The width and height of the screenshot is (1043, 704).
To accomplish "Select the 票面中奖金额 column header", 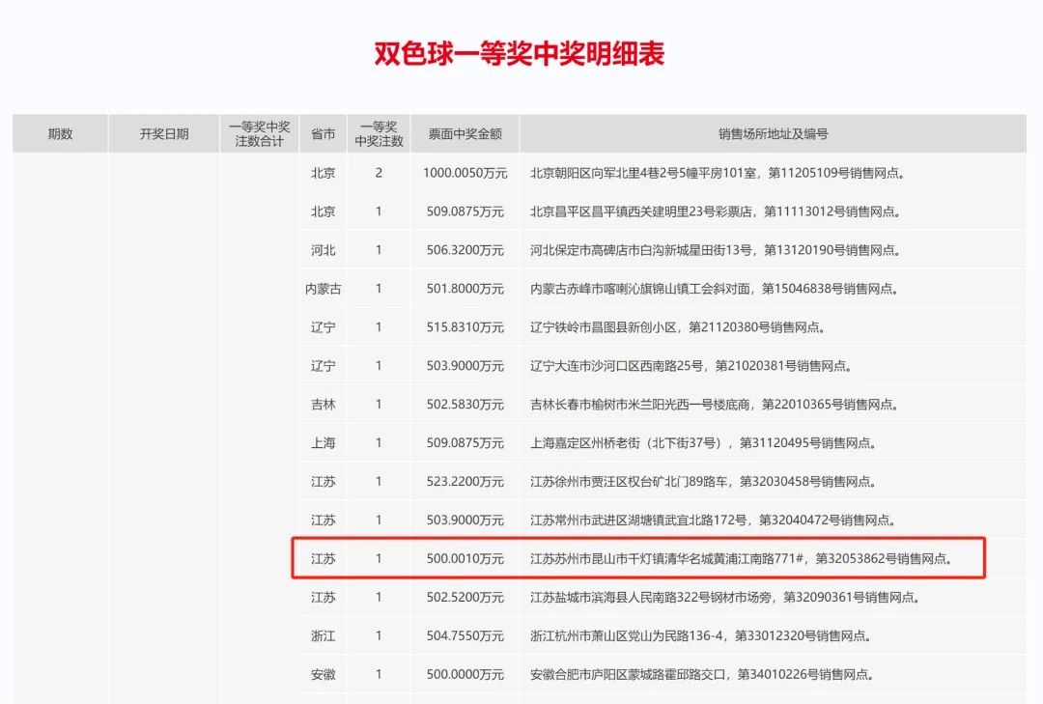I will (x=465, y=134).
